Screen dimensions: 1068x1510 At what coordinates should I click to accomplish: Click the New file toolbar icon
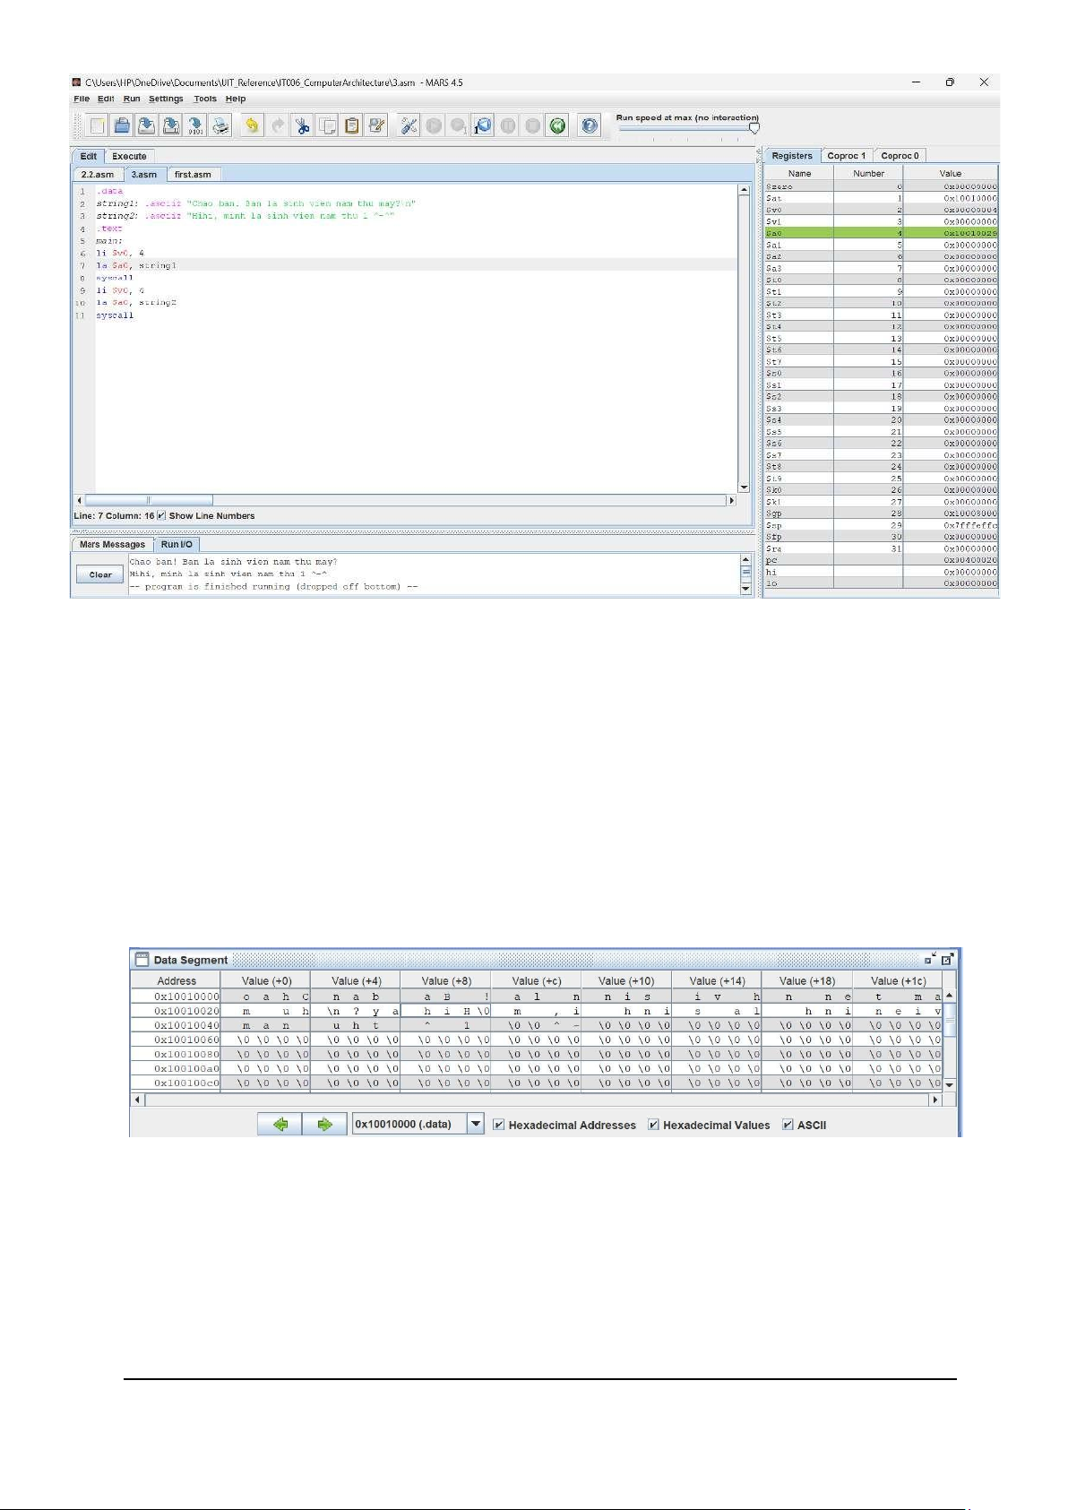[97, 126]
